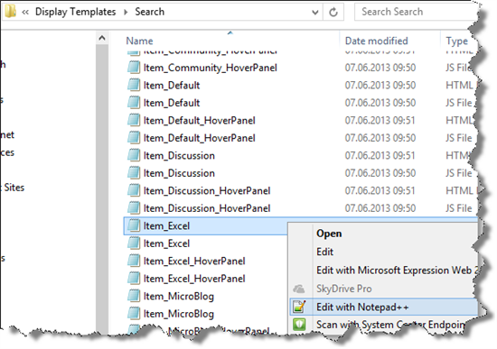The width and height of the screenshot is (497, 349).
Task: Click the refresh button beside the address bar
Action: coord(333,12)
